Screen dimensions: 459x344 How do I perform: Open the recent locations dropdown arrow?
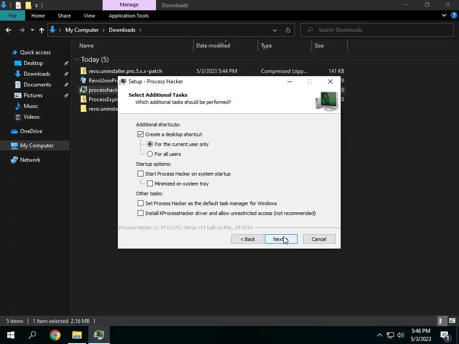(32, 30)
